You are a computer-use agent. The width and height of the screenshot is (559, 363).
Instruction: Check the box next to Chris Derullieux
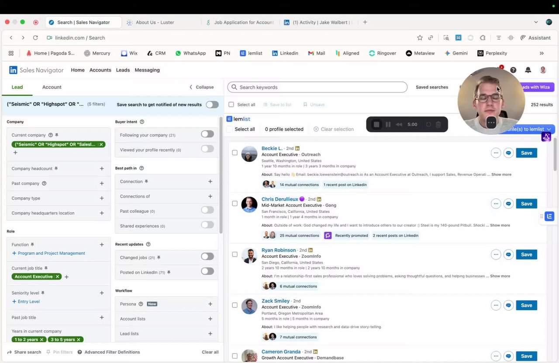(x=235, y=204)
